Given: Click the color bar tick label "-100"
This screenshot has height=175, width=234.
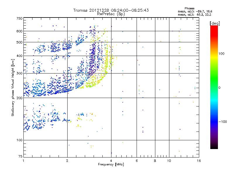Looking at the screenshot, I should click(223, 122).
